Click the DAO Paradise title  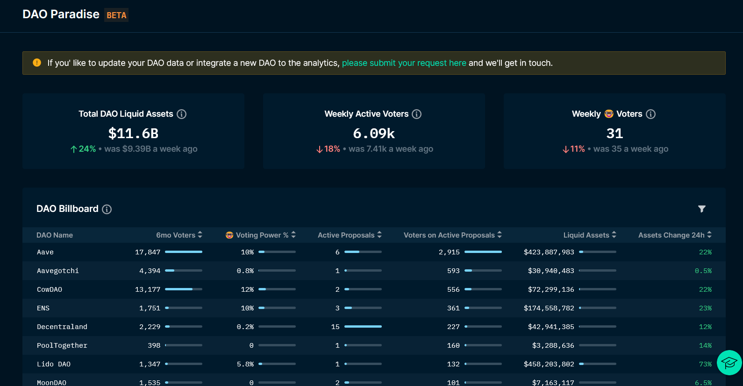[61, 14]
